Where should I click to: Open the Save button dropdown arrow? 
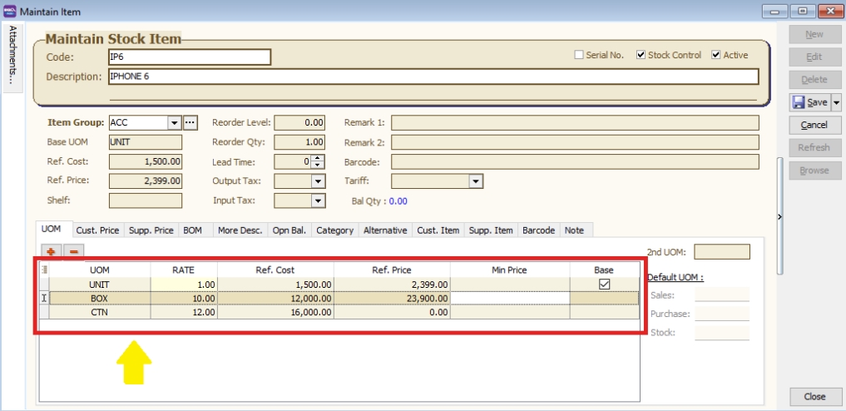click(x=836, y=102)
